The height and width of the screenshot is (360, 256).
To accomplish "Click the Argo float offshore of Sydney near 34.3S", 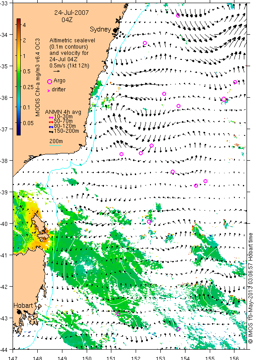I will click(145, 43).
